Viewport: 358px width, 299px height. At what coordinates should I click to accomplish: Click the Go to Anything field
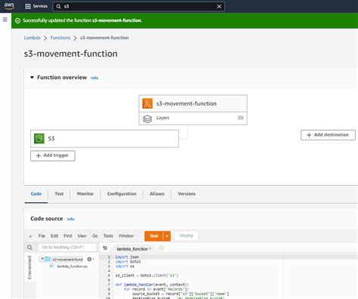[x=67, y=248]
